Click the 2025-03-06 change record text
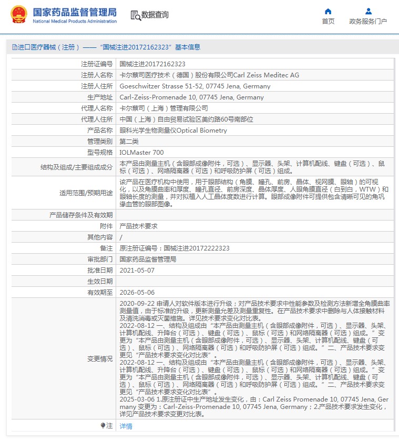399x440 pixels. pyautogui.click(x=254, y=407)
